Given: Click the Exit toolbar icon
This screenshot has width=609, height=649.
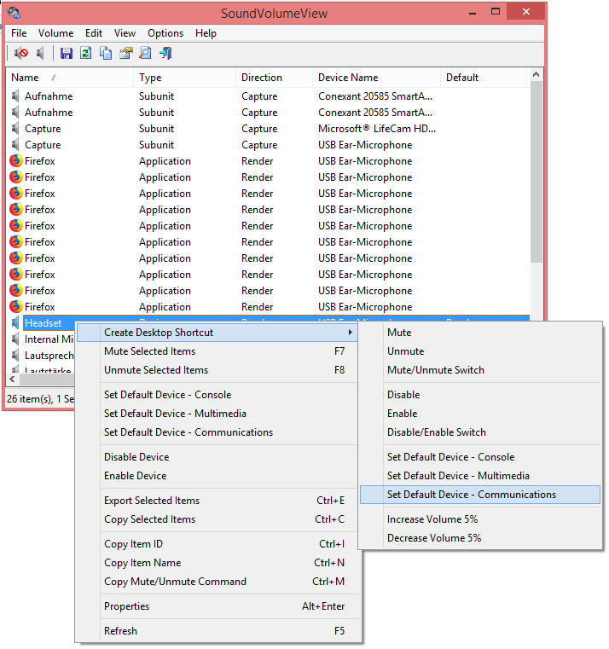Looking at the screenshot, I should 165,54.
